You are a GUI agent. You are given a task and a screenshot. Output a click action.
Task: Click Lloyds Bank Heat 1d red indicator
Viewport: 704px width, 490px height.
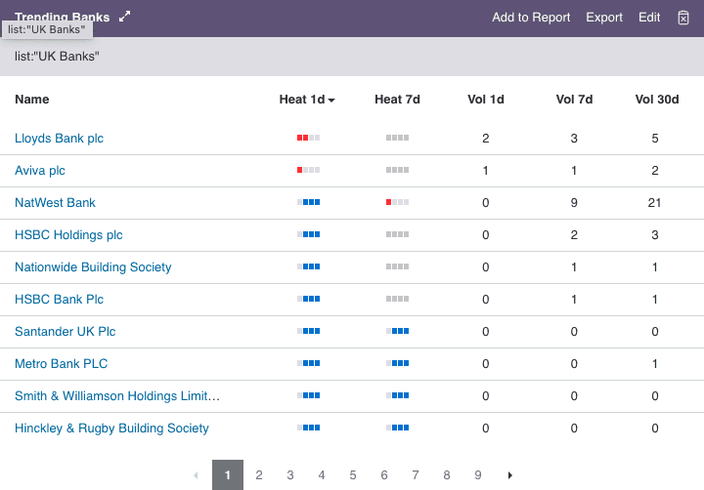click(x=308, y=138)
